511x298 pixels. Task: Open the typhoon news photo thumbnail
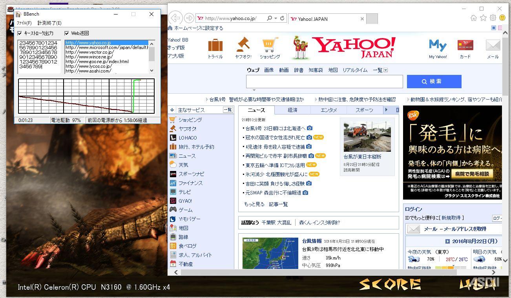[x=367, y=135]
